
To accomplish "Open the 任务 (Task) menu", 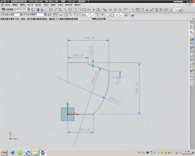I will (x=7, y=5).
